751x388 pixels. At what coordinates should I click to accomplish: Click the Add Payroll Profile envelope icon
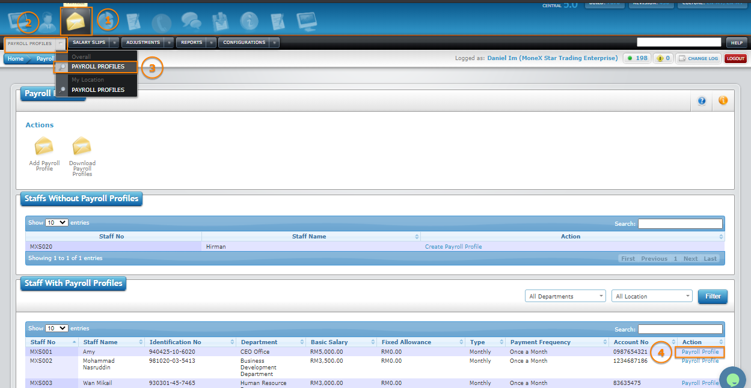(44, 146)
